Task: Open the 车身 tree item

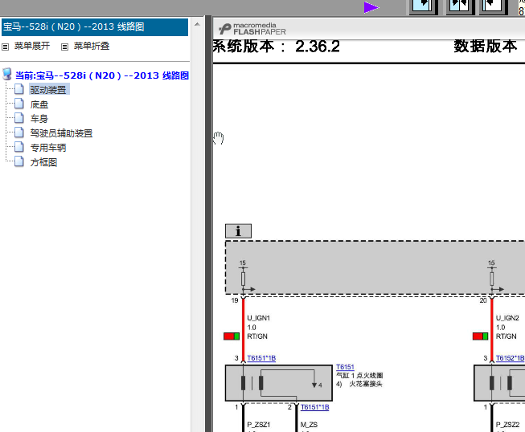Action: pyautogui.click(x=39, y=118)
